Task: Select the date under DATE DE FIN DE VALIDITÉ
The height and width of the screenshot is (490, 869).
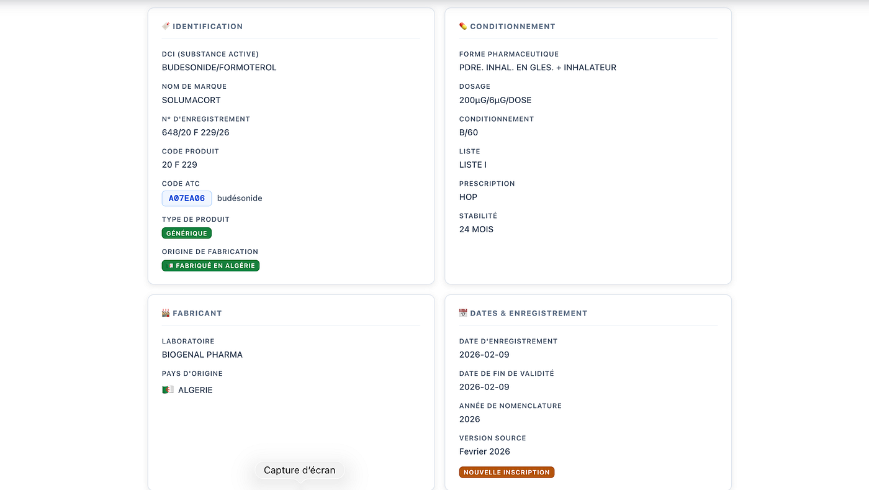Action: click(484, 387)
